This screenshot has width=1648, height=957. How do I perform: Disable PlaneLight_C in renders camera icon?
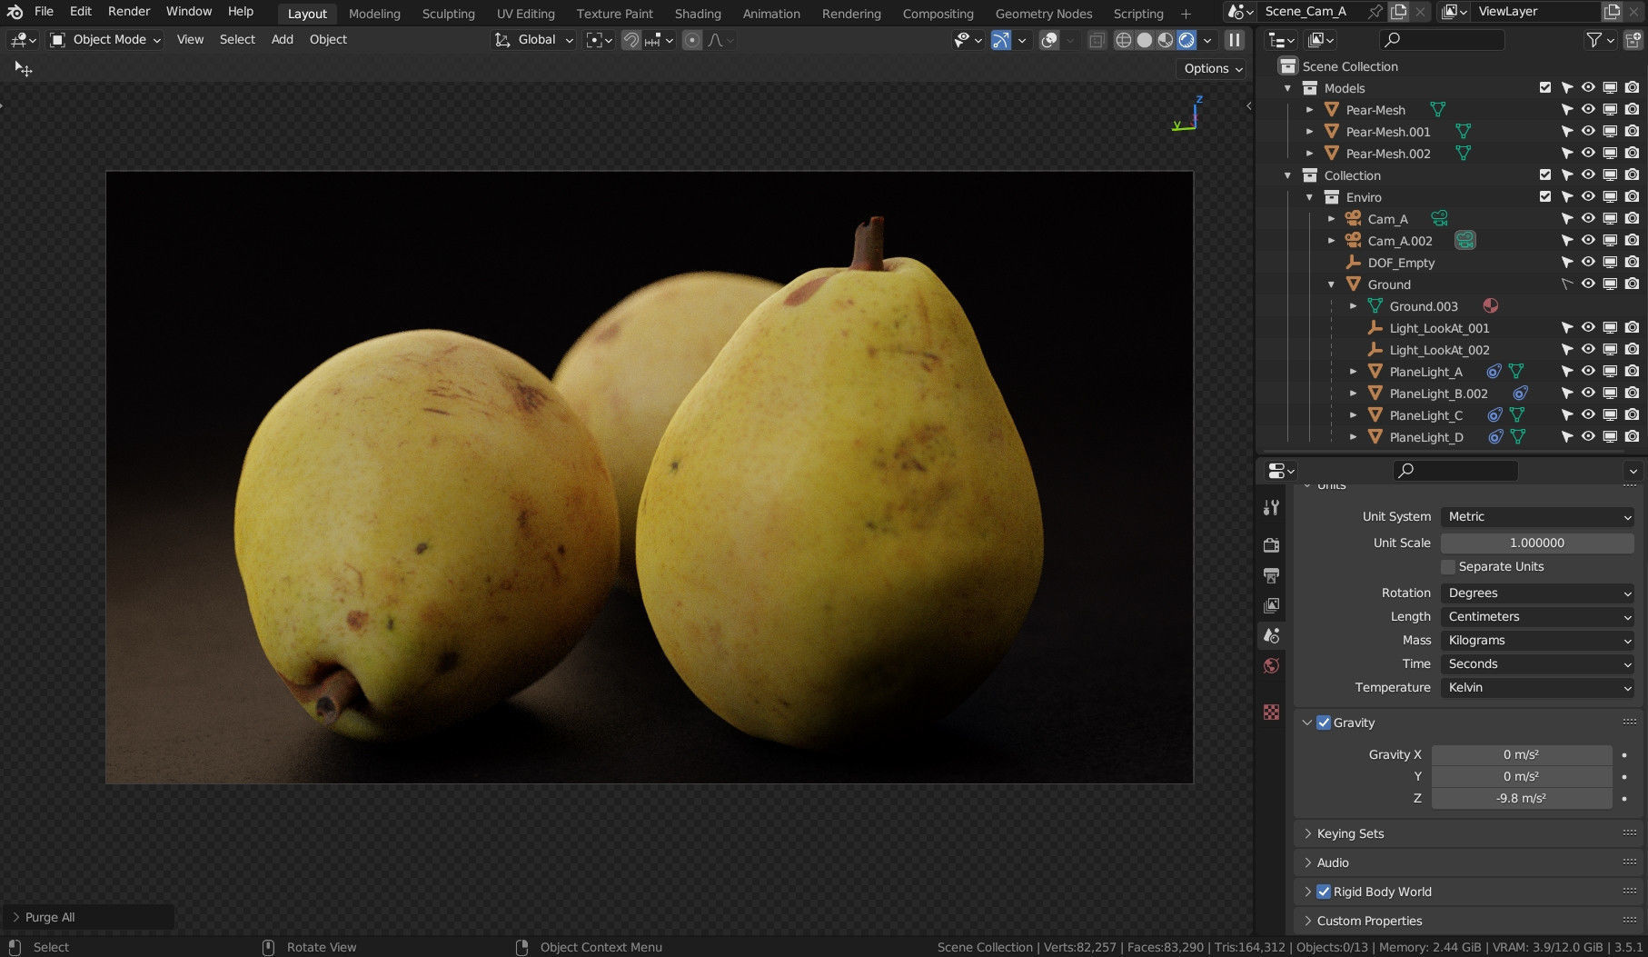(x=1633, y=415)
